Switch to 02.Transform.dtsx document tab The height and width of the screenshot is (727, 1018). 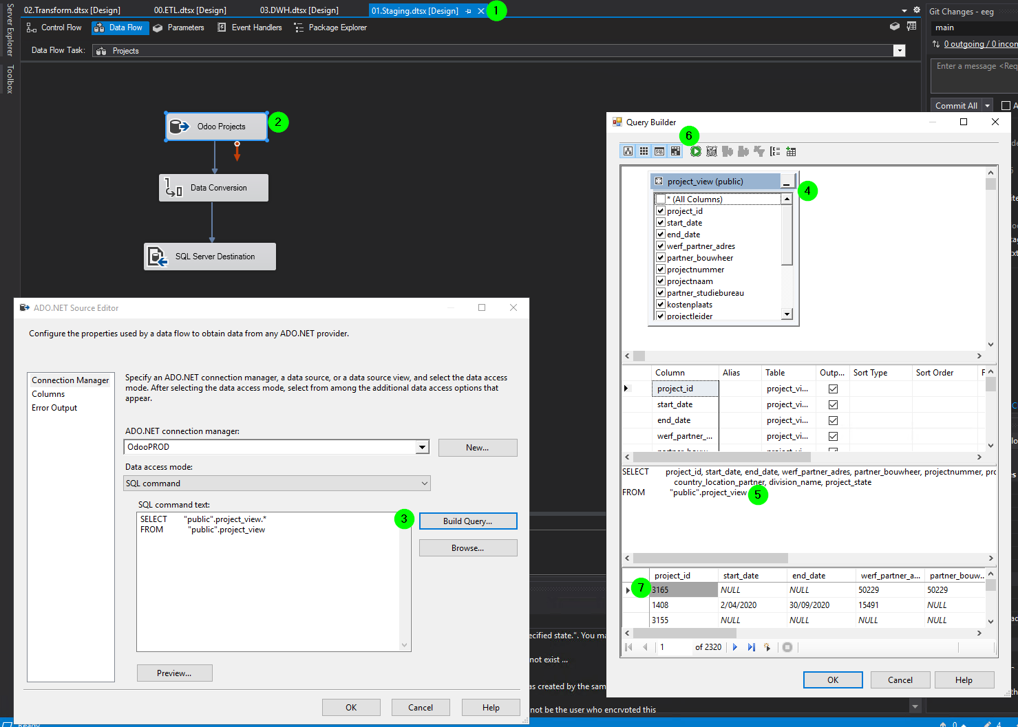(x=72, y=10)
